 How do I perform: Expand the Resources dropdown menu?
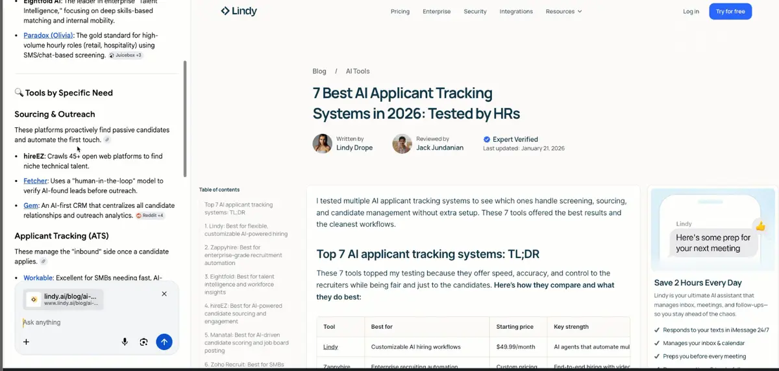point(563,11)
